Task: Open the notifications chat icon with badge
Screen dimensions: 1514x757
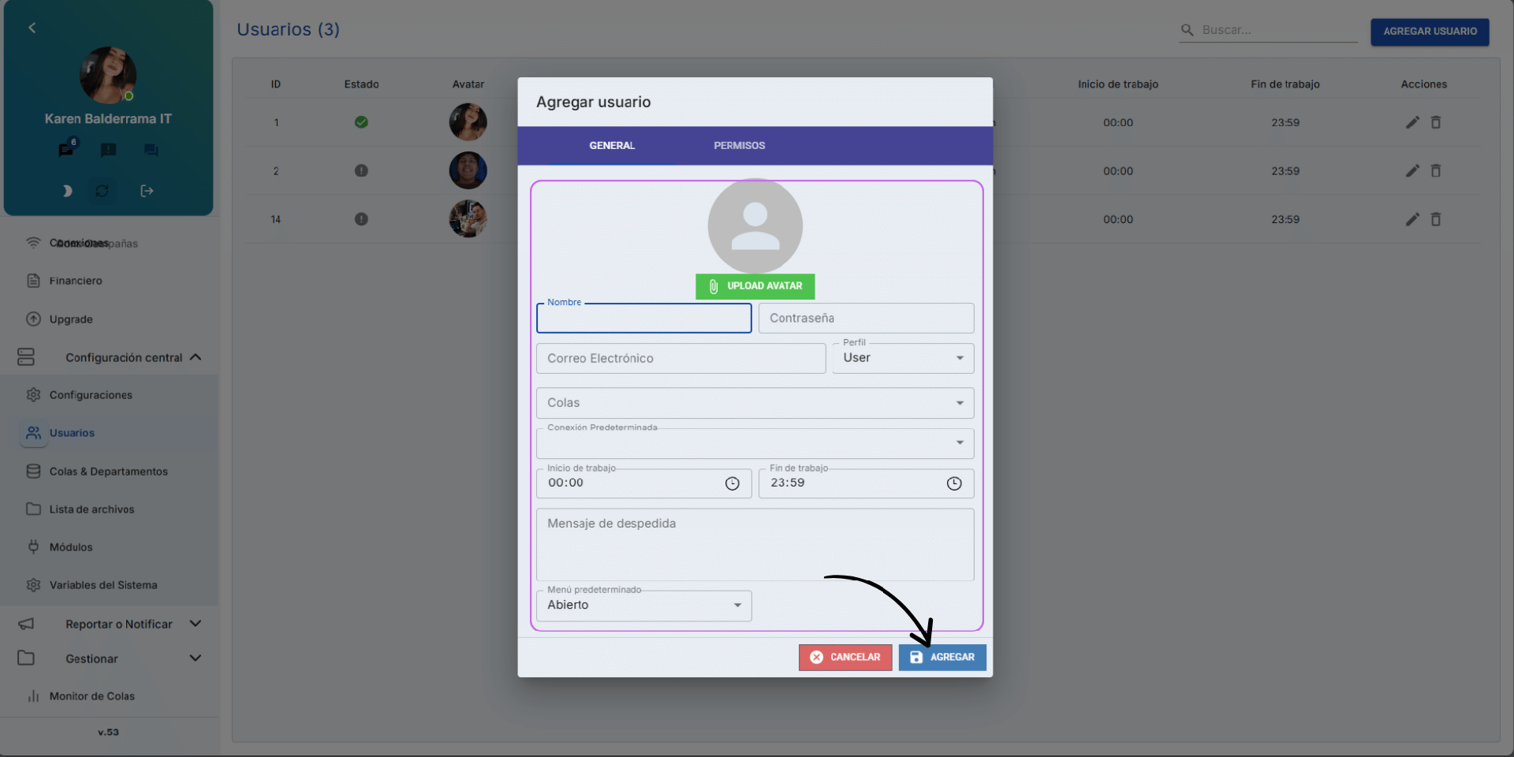Action: [x=67, y=149]
